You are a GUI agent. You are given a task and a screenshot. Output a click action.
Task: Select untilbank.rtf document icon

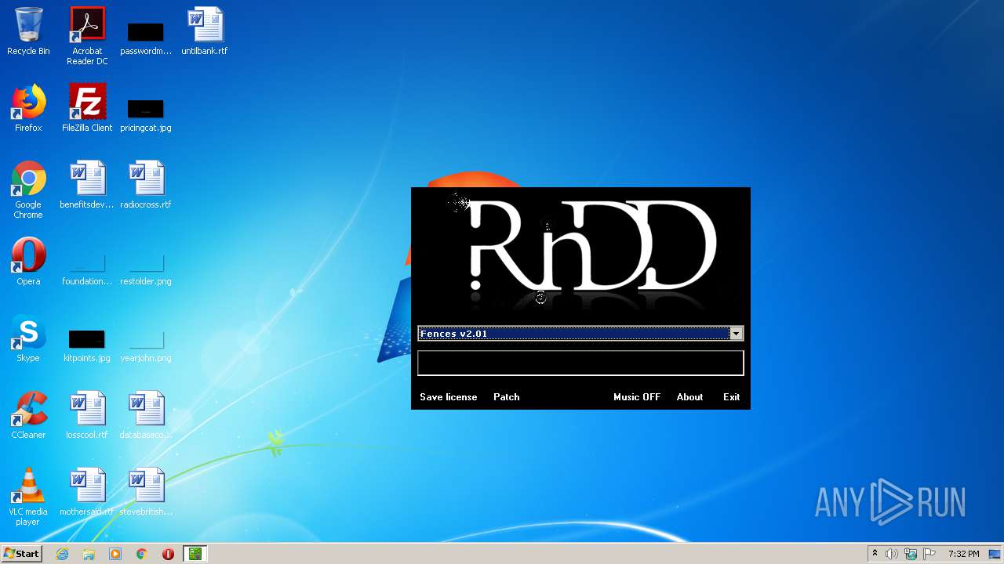[205, 31]
